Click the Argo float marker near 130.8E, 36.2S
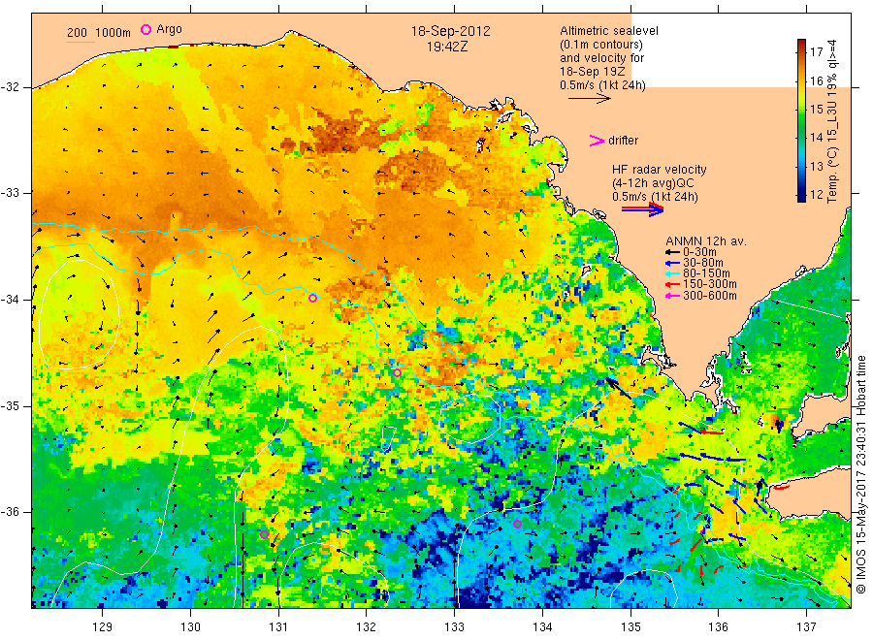 click(265, 535)
